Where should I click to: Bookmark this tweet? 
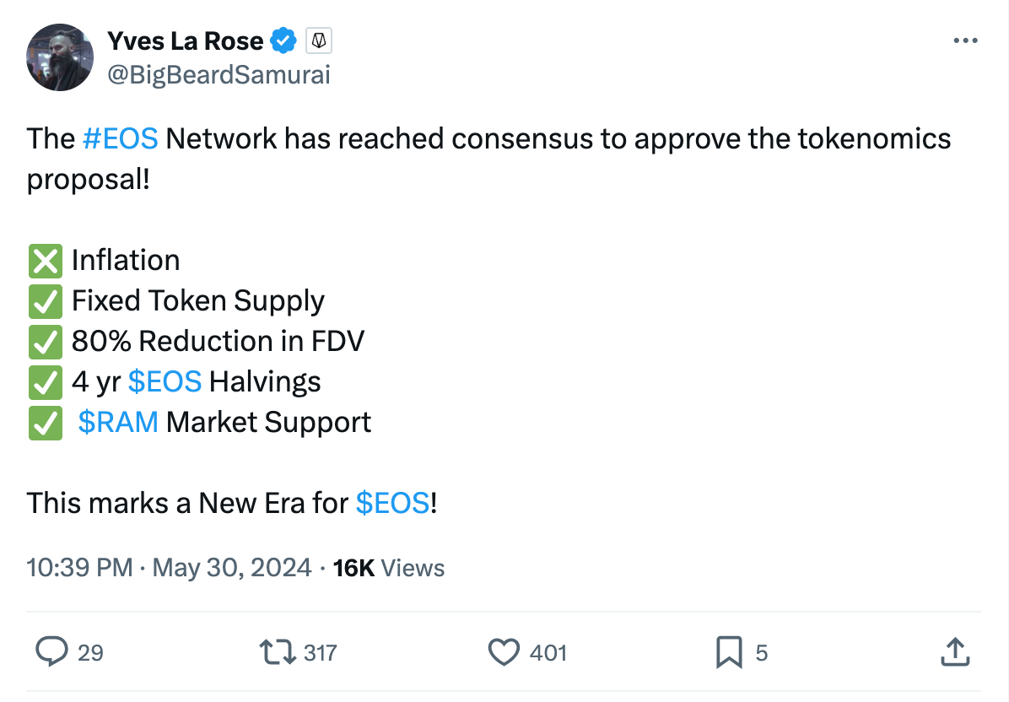point(729,652)
